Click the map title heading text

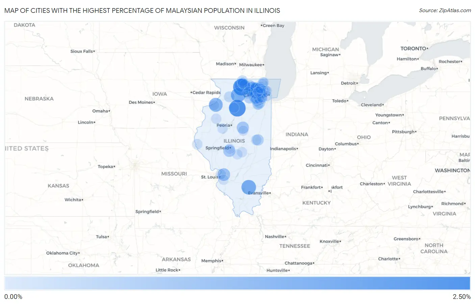(x=142, y=10)
